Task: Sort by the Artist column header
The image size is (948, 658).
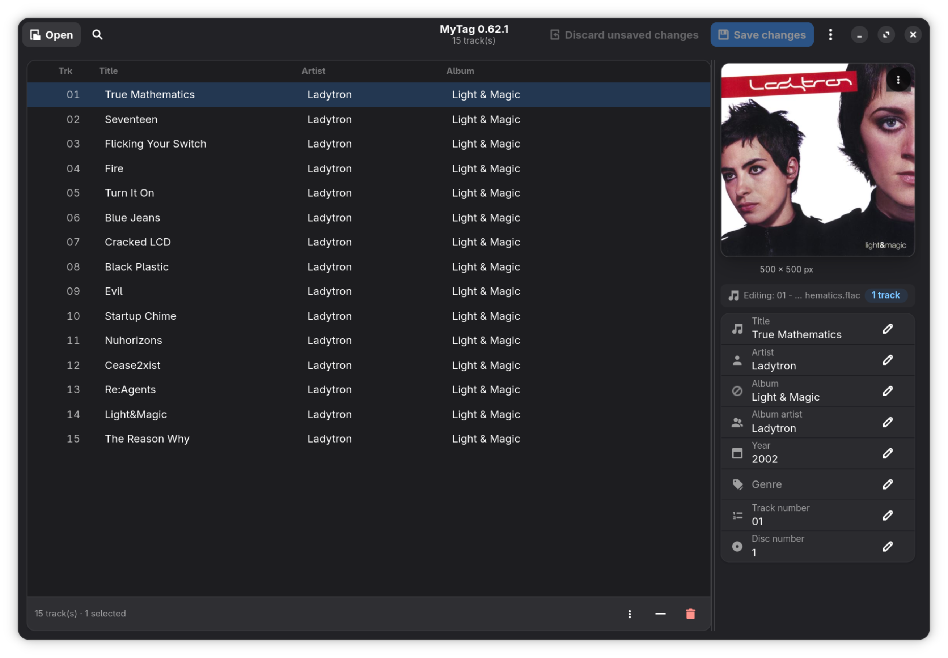Action: click(313, 71)
